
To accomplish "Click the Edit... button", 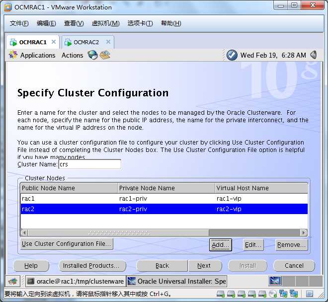I will 253,245.
